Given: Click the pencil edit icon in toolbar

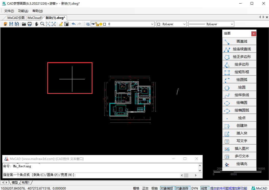Looking at the screenshot, I should click(61, 24).
